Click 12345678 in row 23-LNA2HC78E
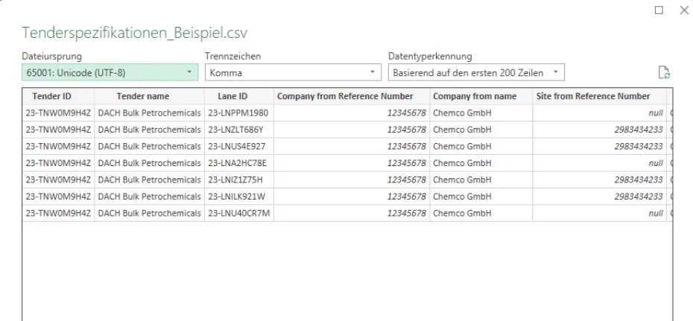 pos(352,163)
